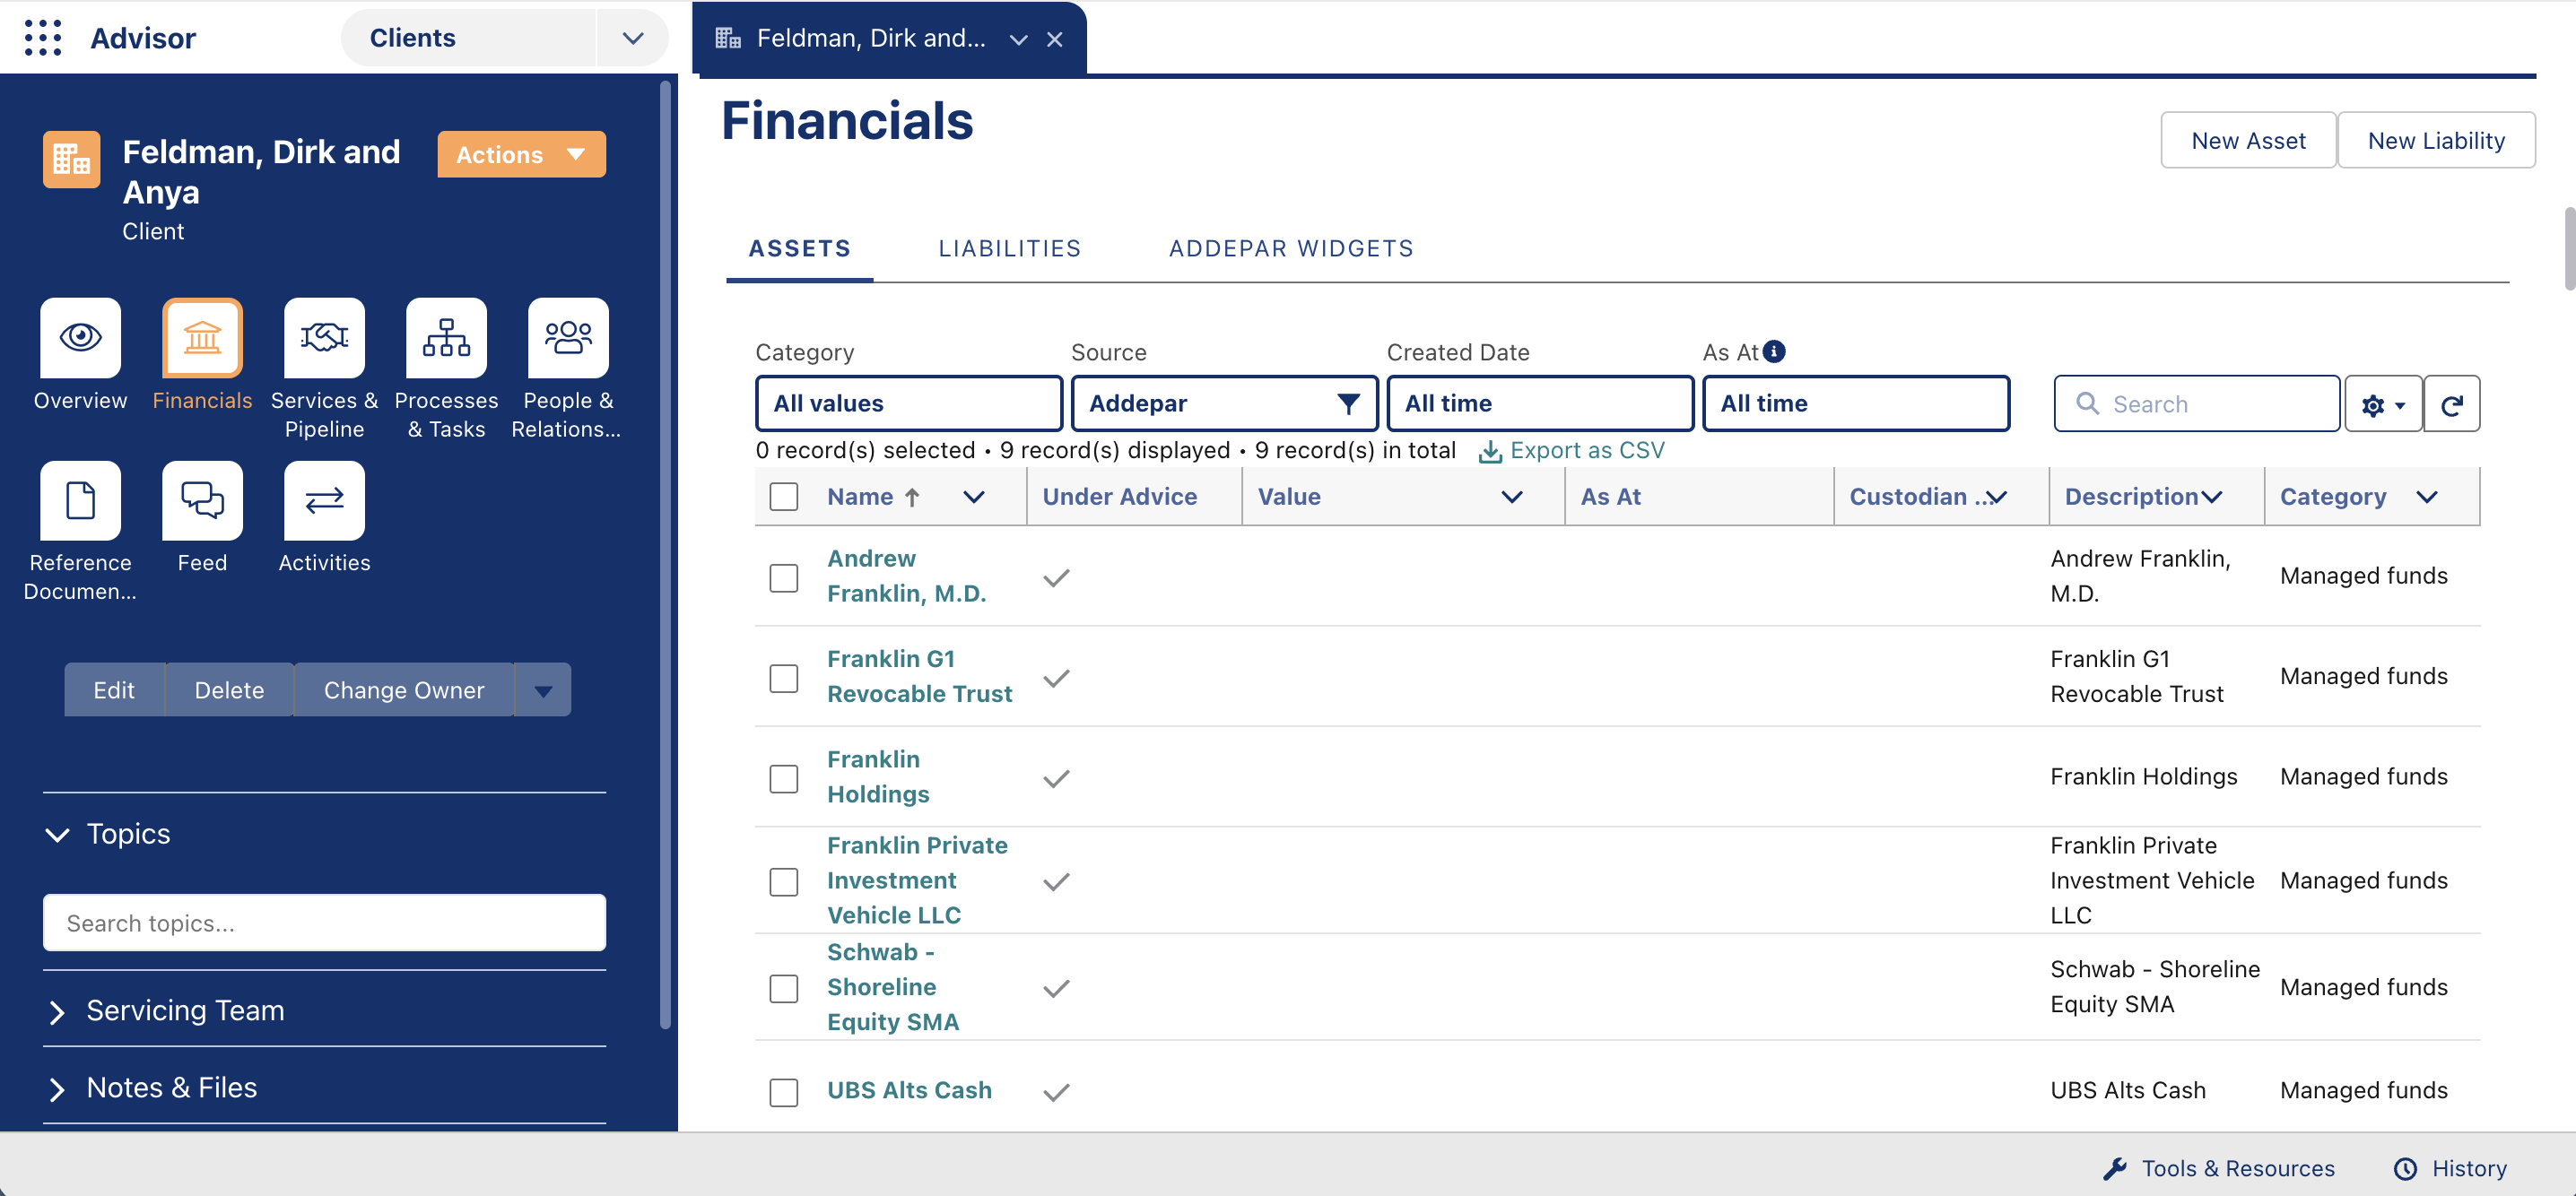
Task: Click the Under Advice column header
Action: click(x=1119, y=498)
